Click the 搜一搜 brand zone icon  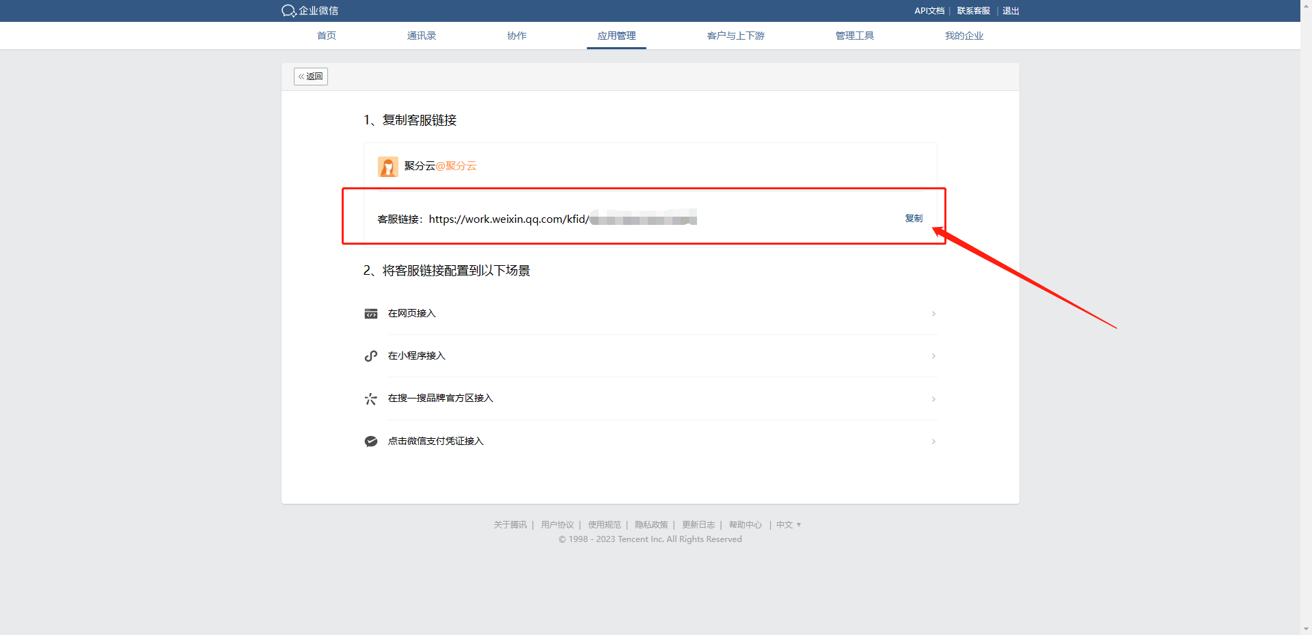(x=371, y=398)
